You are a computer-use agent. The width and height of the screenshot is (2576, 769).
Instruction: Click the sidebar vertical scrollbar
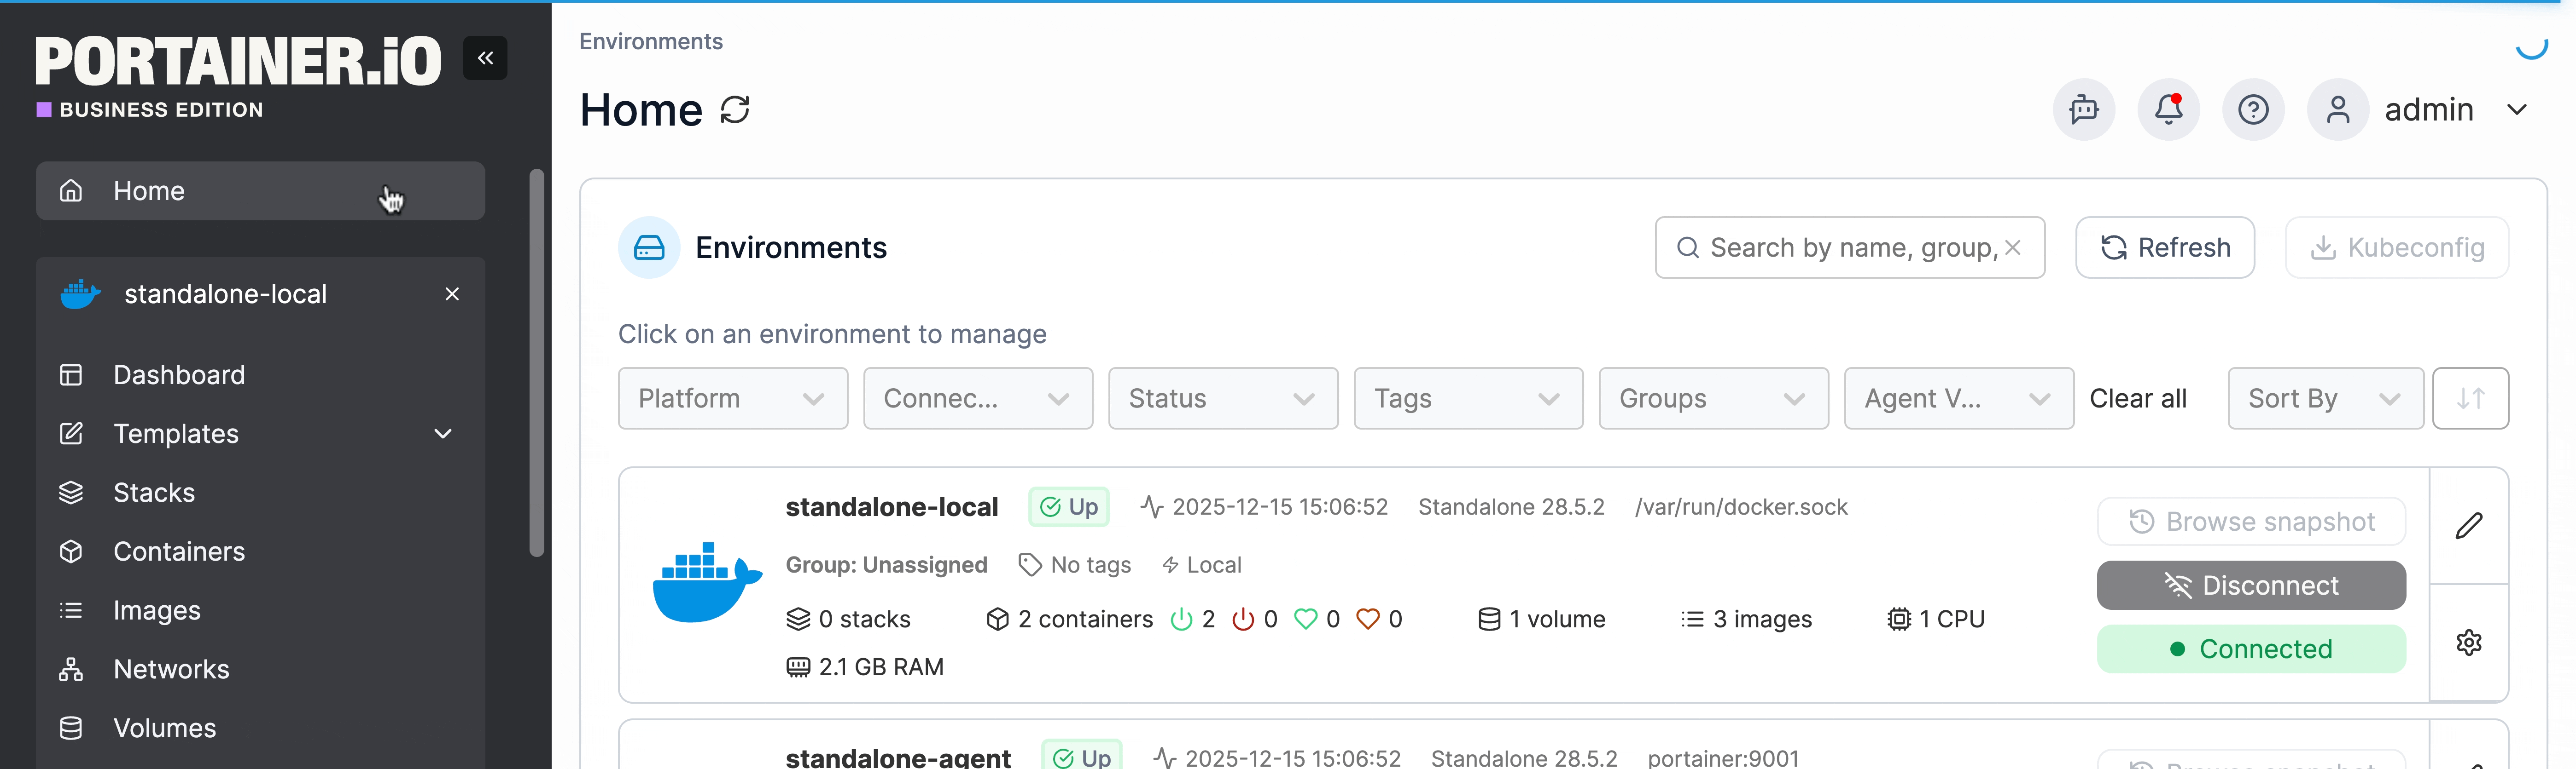tap(537, 363)
